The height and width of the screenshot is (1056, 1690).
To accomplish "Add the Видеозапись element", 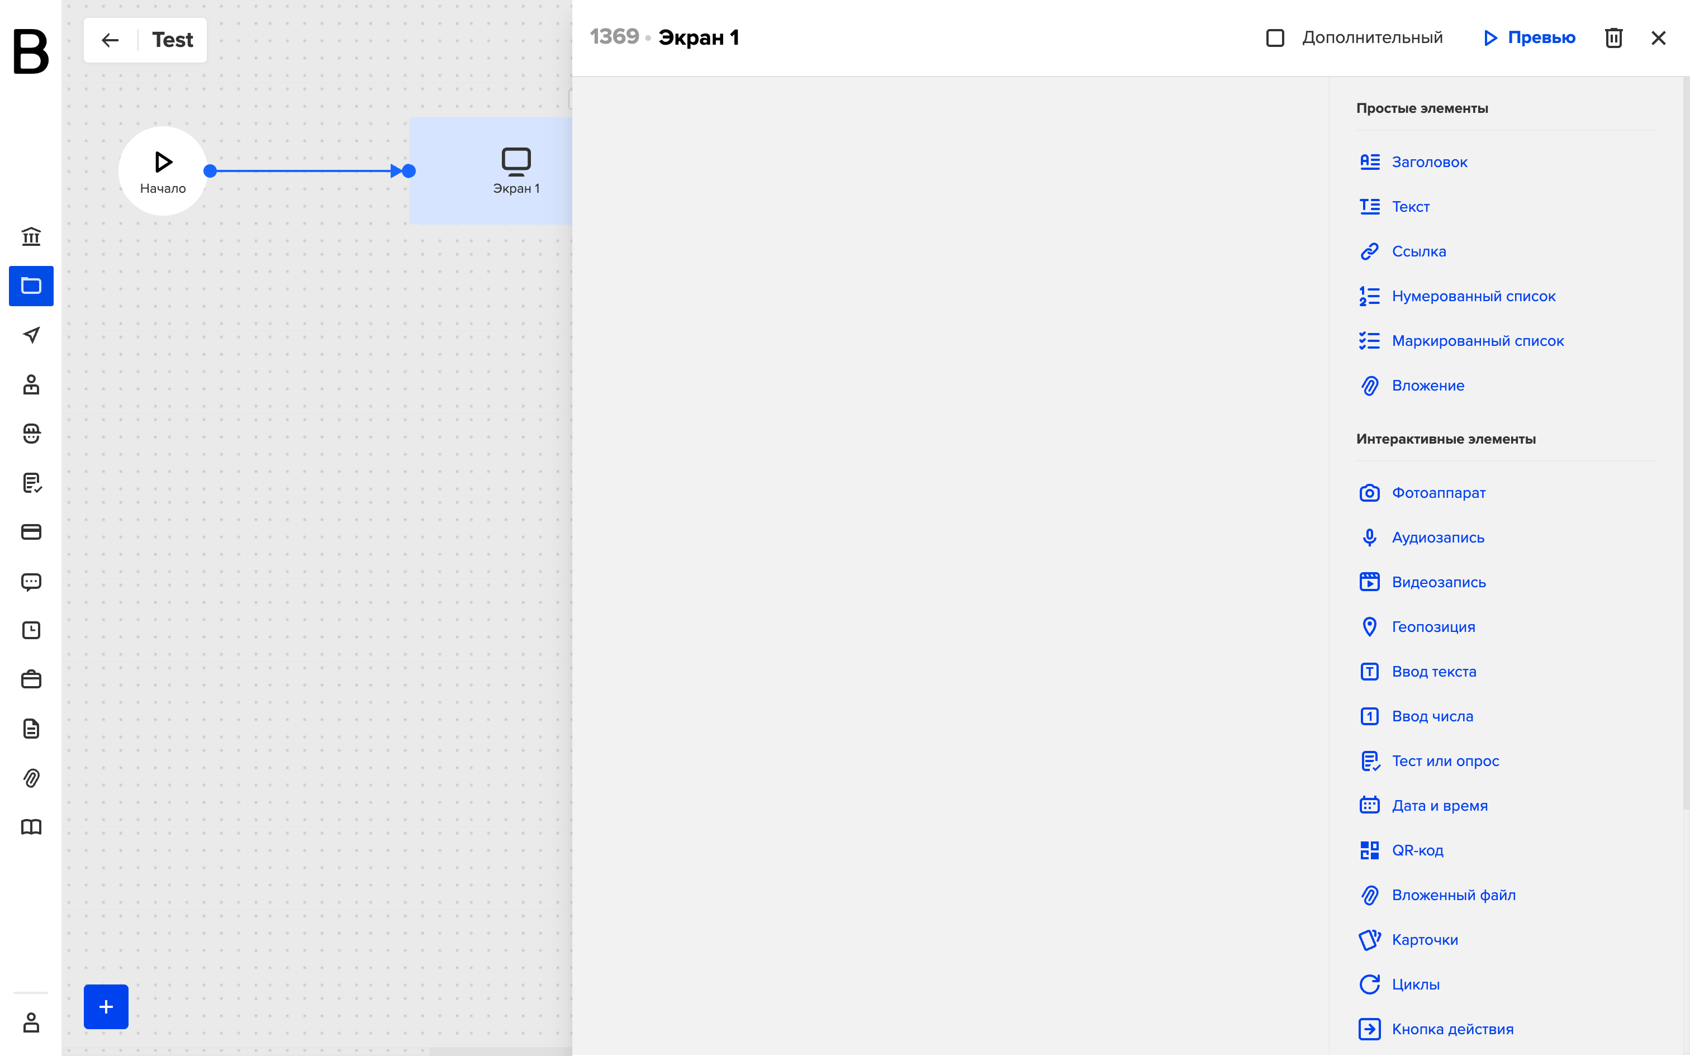I will (1422, 582).
